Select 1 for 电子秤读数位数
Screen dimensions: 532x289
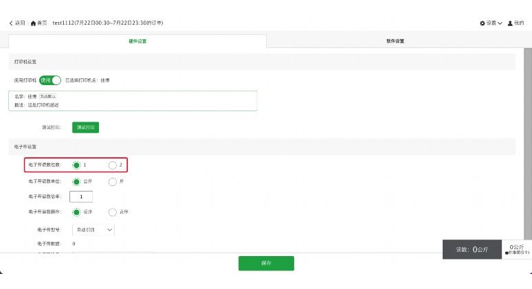76,165
